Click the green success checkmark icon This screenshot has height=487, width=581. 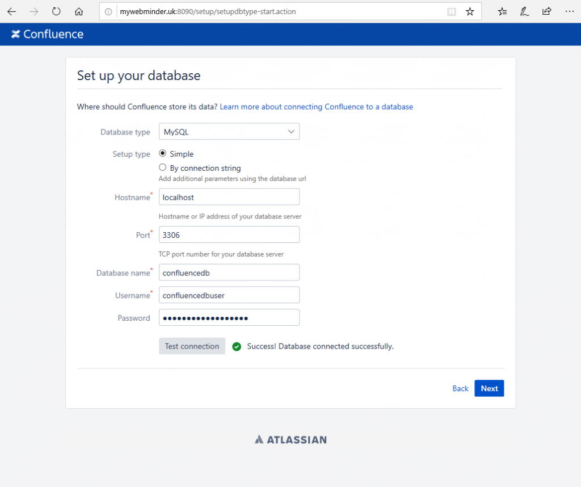(237, 347)
